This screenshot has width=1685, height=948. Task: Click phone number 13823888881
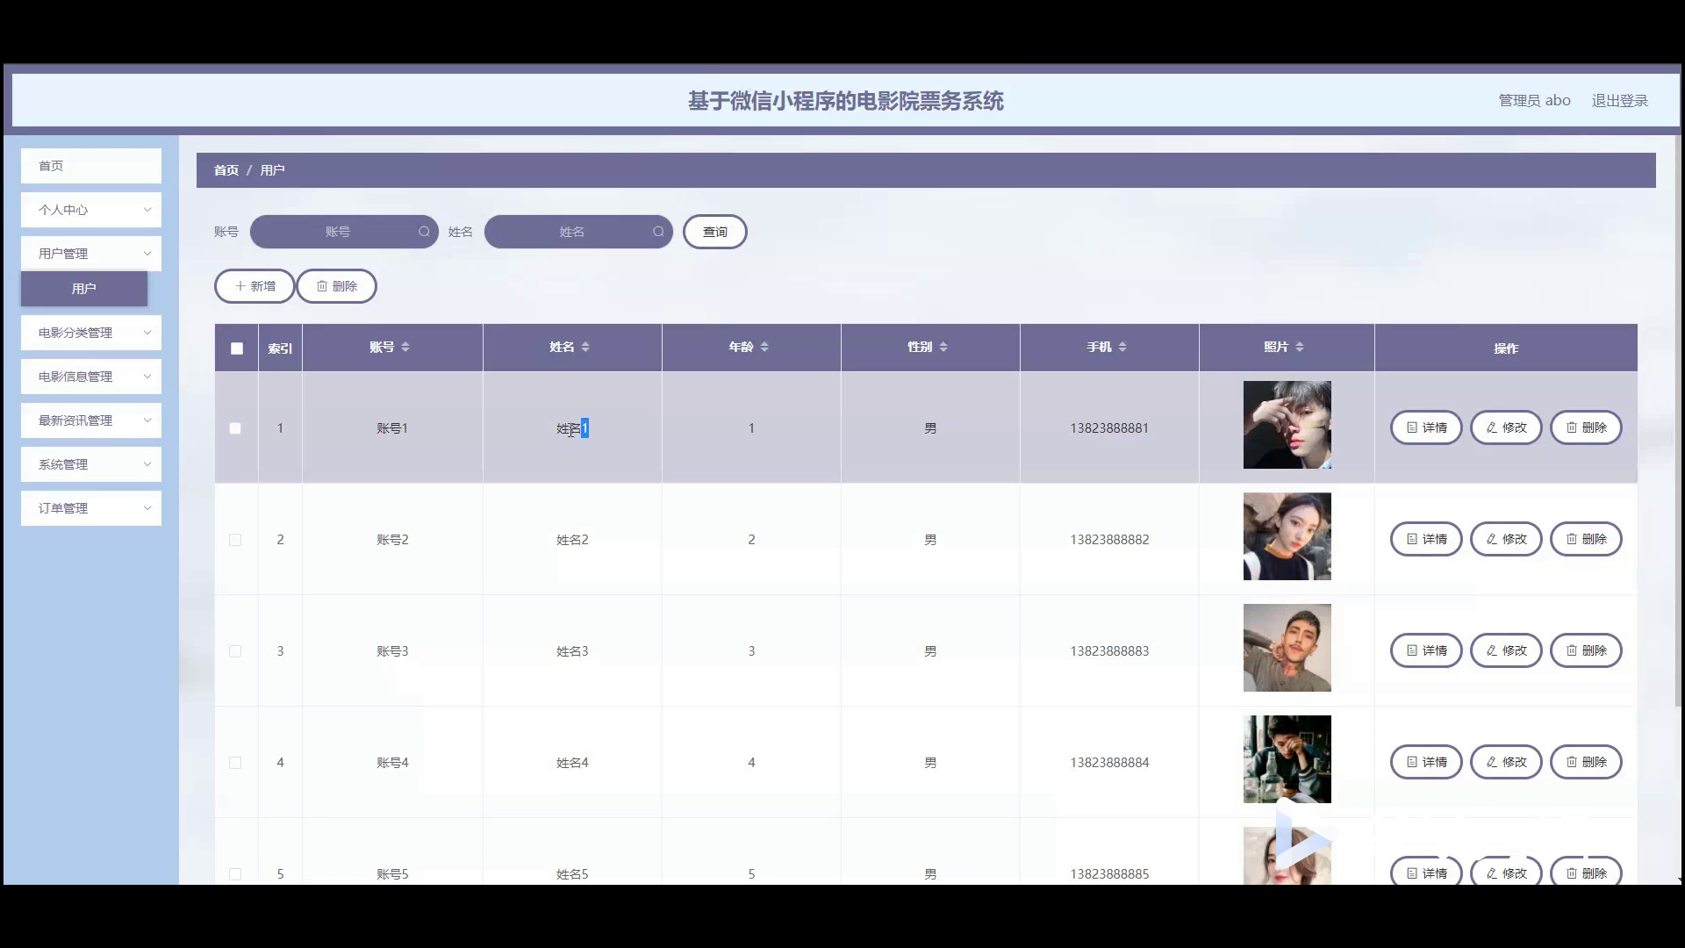[x=1109, y=428]
